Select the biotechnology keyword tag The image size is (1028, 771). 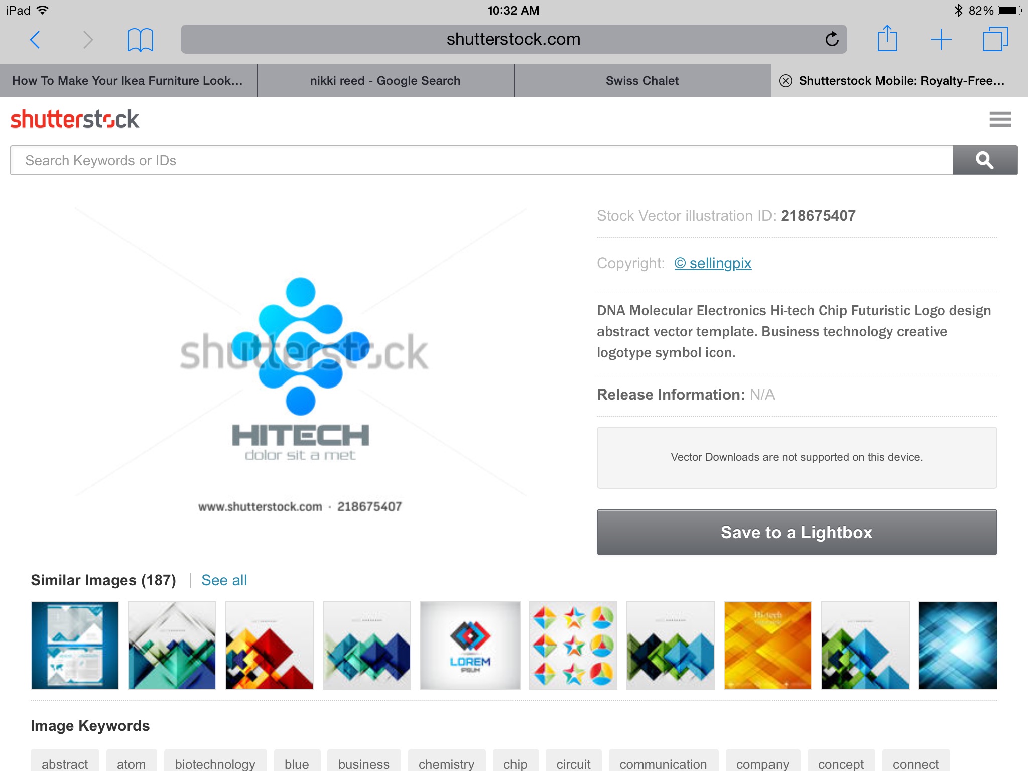215,762
